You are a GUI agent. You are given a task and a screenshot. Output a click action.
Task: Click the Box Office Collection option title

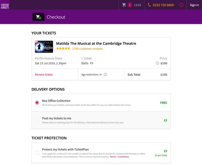click(x=56, y=101)
